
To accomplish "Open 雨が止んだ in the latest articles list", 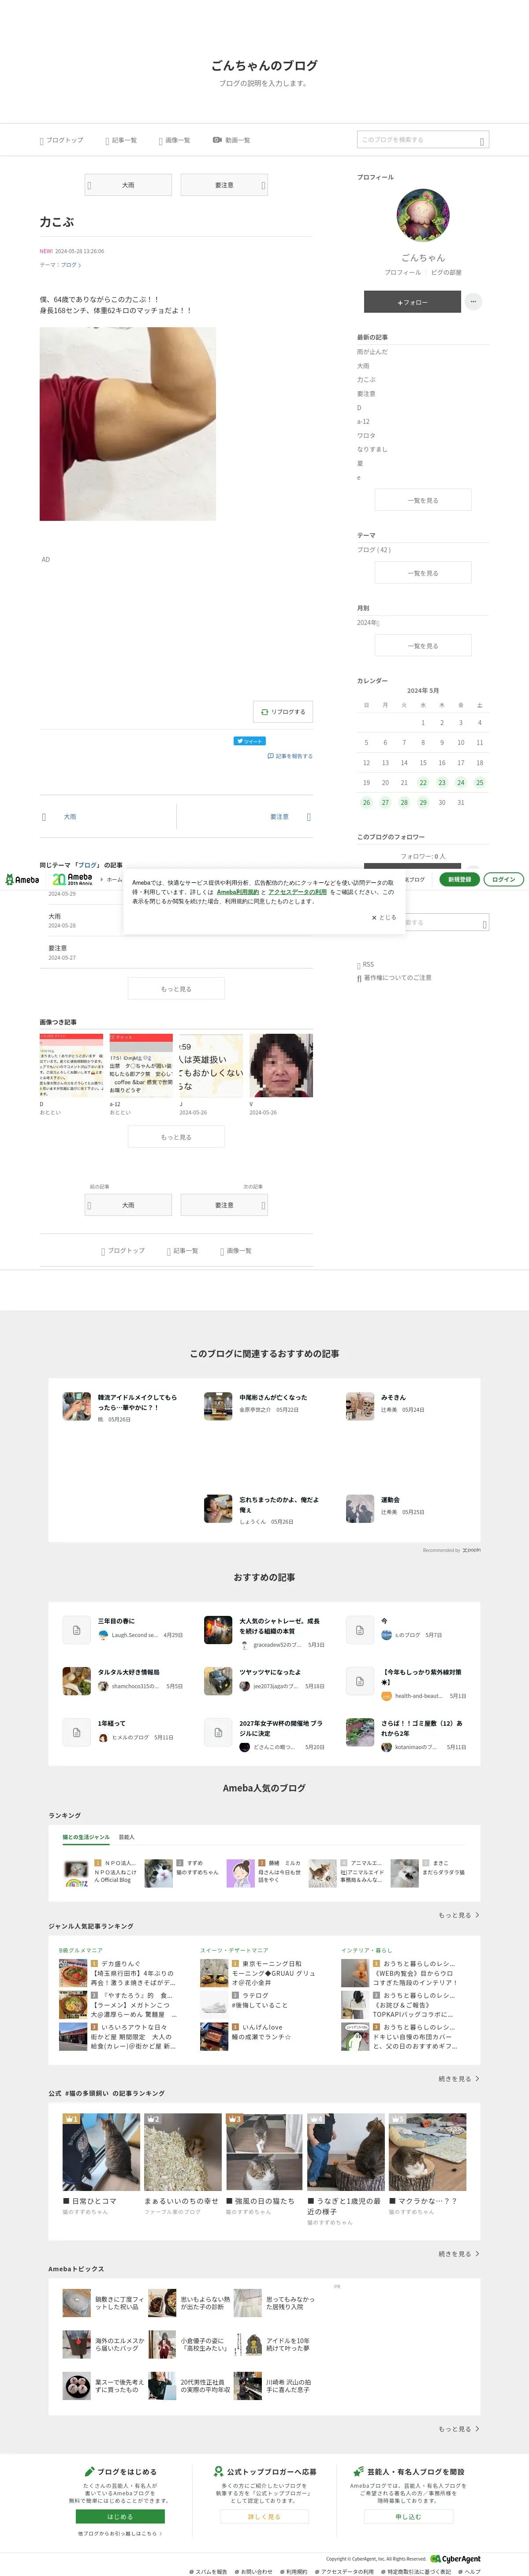I will 372,352.
